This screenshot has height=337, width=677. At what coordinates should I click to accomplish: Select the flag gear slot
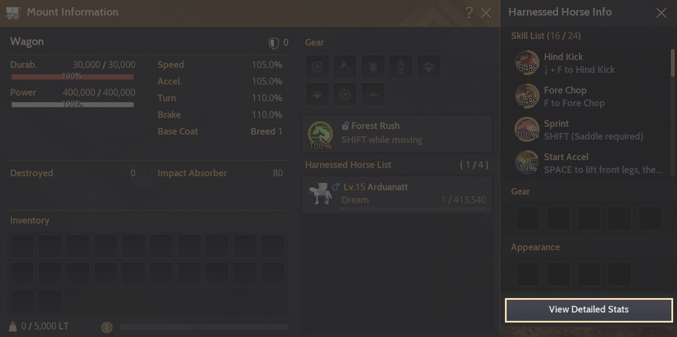345,67
